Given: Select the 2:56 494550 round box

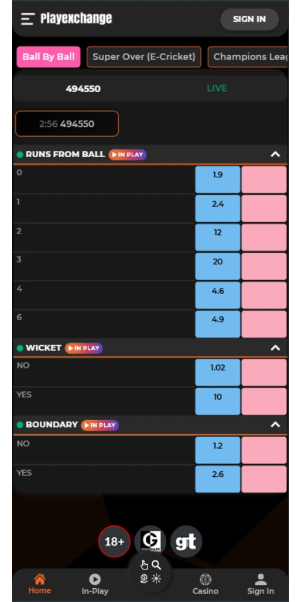Looking at the screenshot, I should [67, 123].
